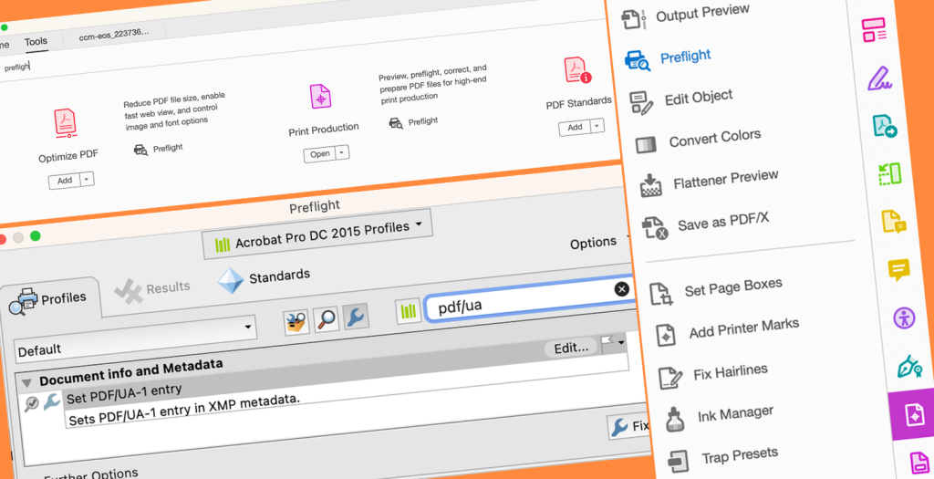Image resolution: width=934 pixels, height=479 pixels.
Task: Clear the pdf/ua search field
Action: [621, 289]
